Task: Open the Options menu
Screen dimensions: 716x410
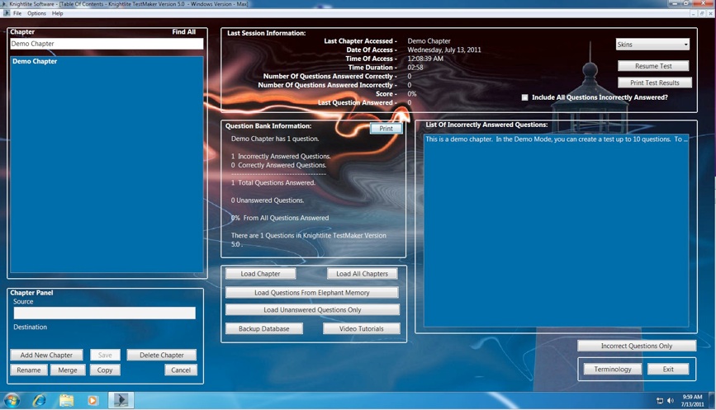Action: [36, 13]
